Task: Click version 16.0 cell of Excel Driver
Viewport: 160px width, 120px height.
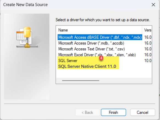Action: (x=148, y=55)
